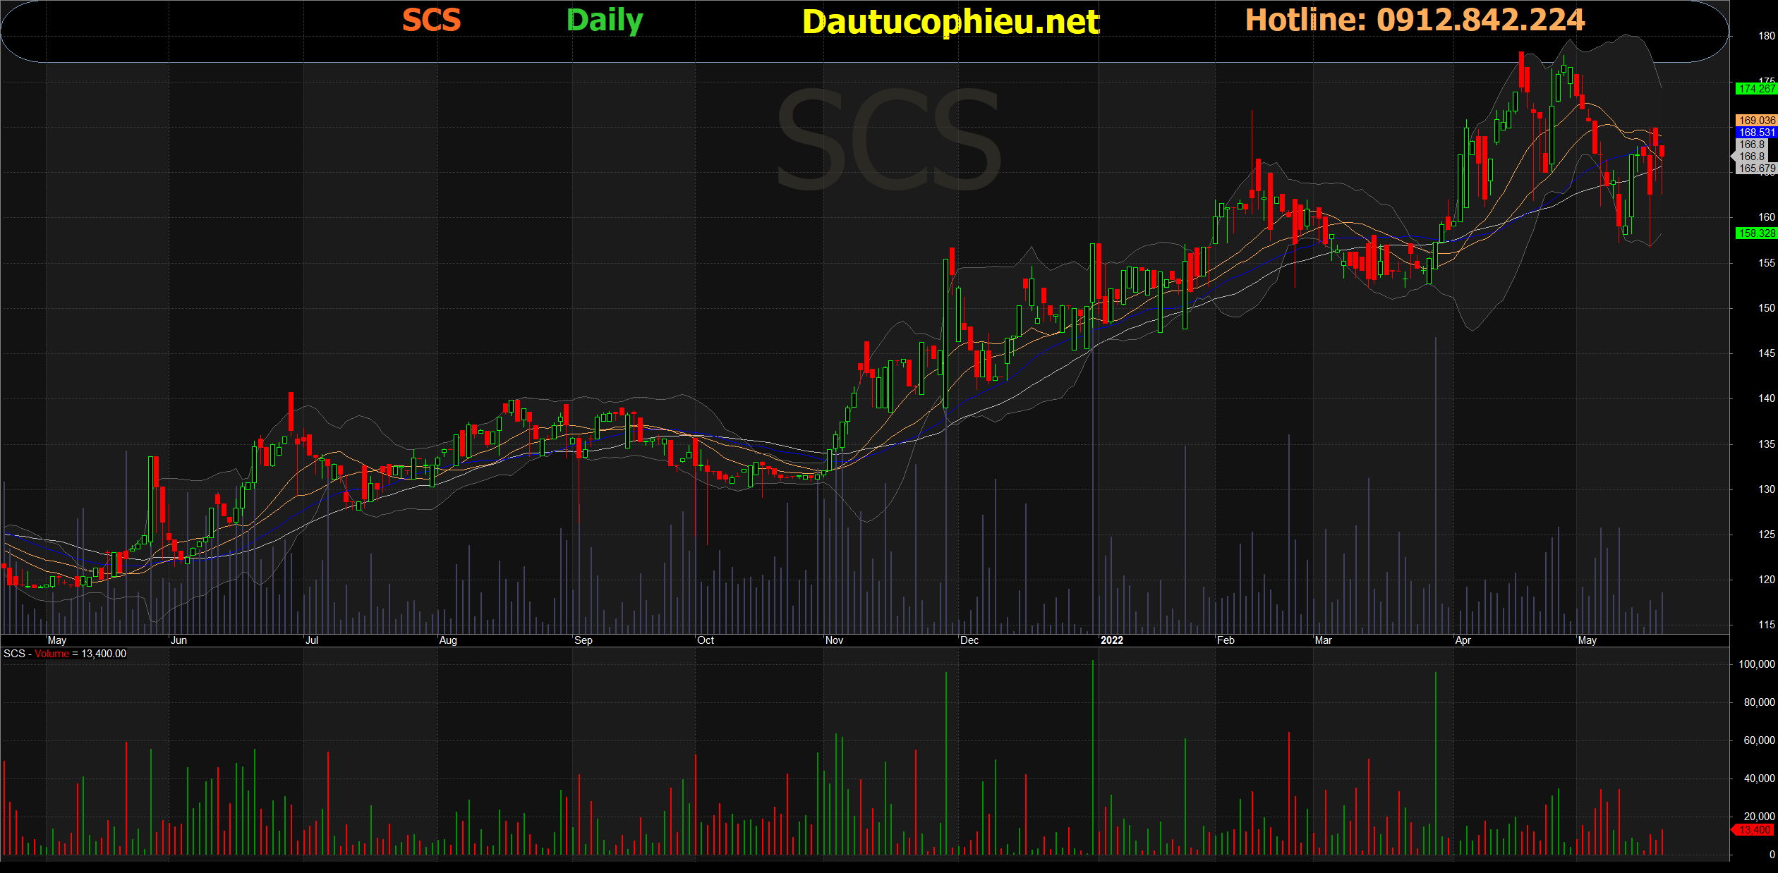Select the 2022 year marker on the time axis
Viewport: 1778px width, 873px height.
click(1111, 640)
